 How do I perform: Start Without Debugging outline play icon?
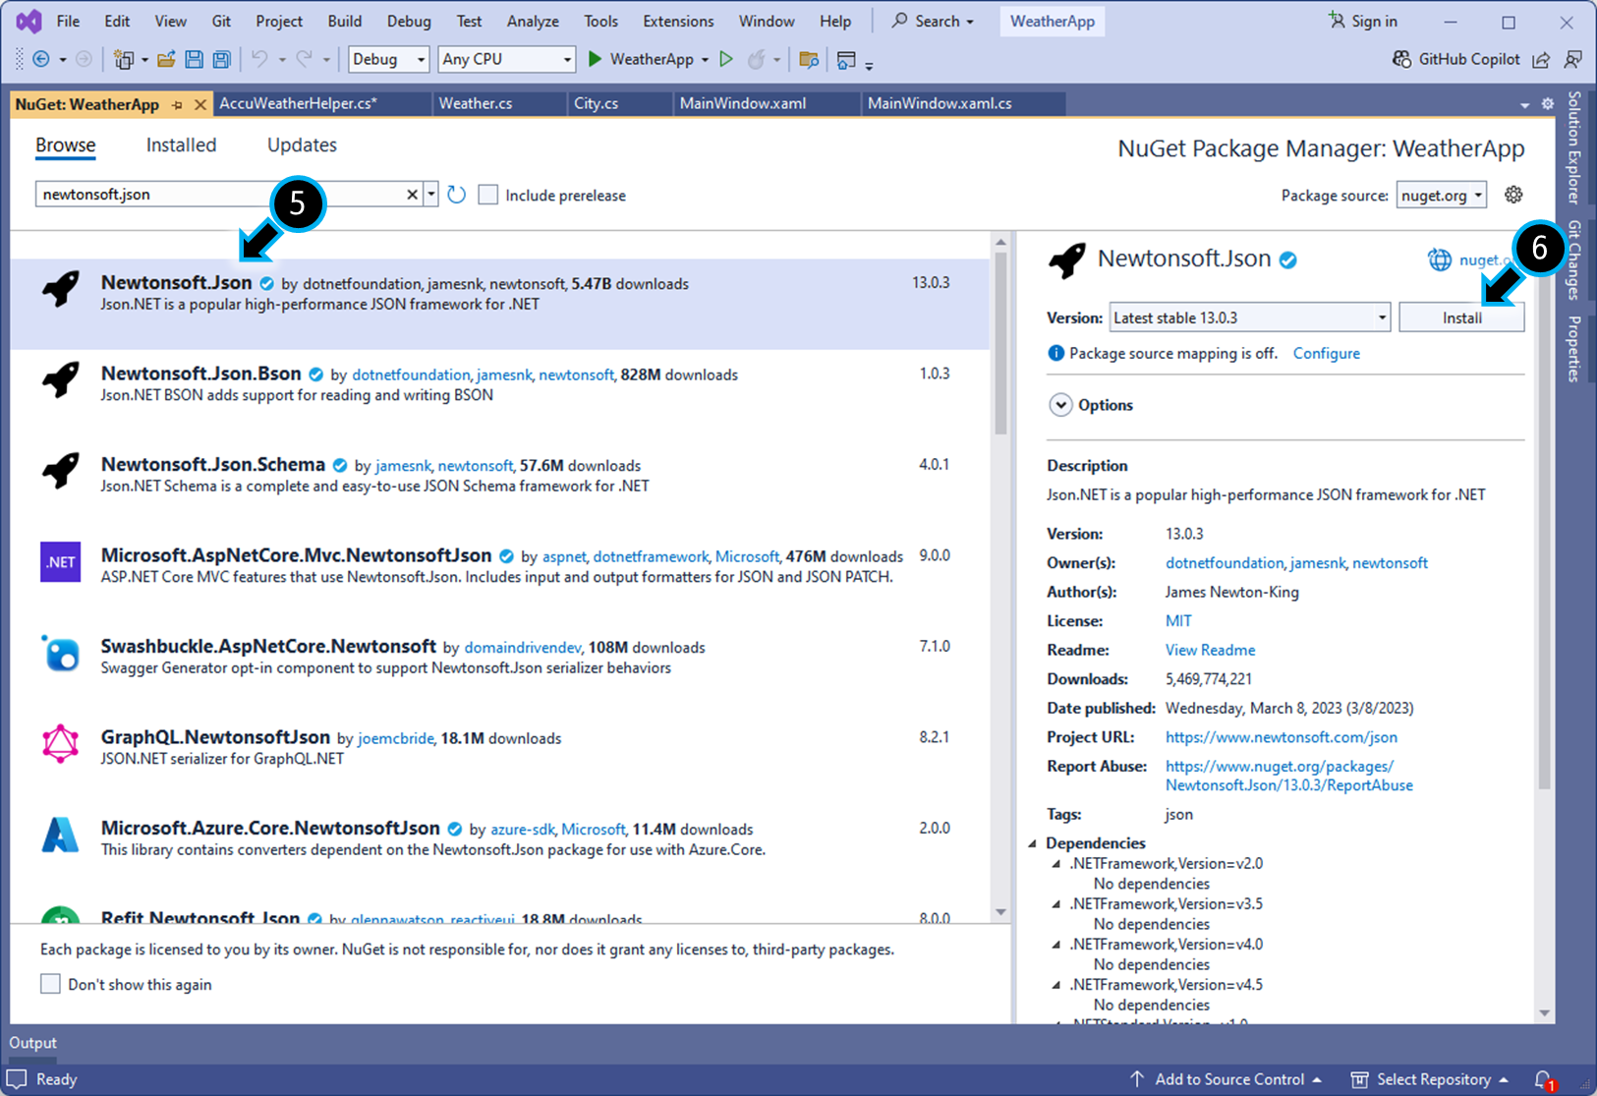click(726, 59)
